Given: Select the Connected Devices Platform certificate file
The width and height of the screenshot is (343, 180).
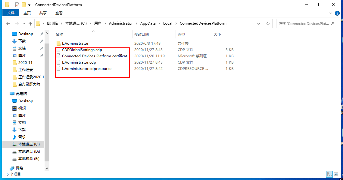Looking at the screenshot, I should tap(95, 56).
